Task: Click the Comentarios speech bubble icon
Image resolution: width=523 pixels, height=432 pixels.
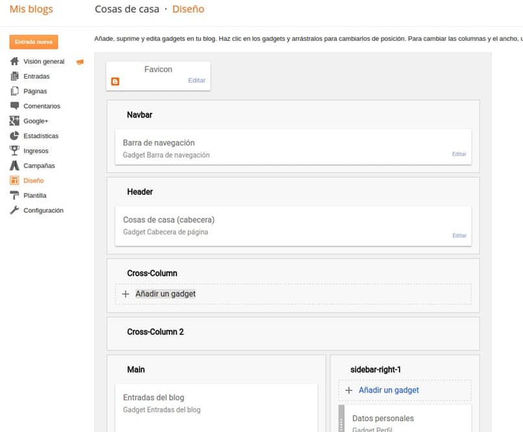Action: pyautogui.click(x=14, y=106)
